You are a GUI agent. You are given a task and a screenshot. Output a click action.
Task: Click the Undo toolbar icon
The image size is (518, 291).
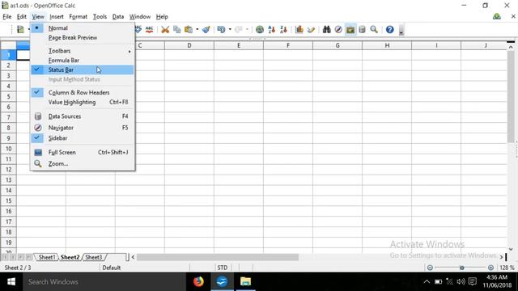point(221,30)
